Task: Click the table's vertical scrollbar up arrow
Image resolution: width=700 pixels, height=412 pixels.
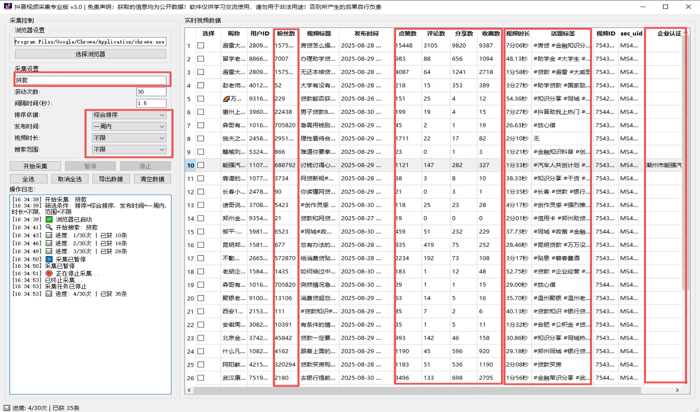Action: [x=685, y=32]
